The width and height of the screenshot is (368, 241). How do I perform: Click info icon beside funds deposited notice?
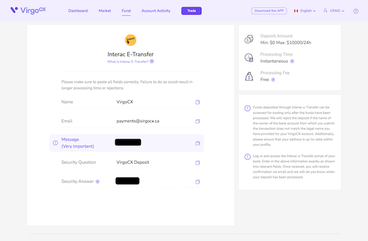[x=248, y=108]
